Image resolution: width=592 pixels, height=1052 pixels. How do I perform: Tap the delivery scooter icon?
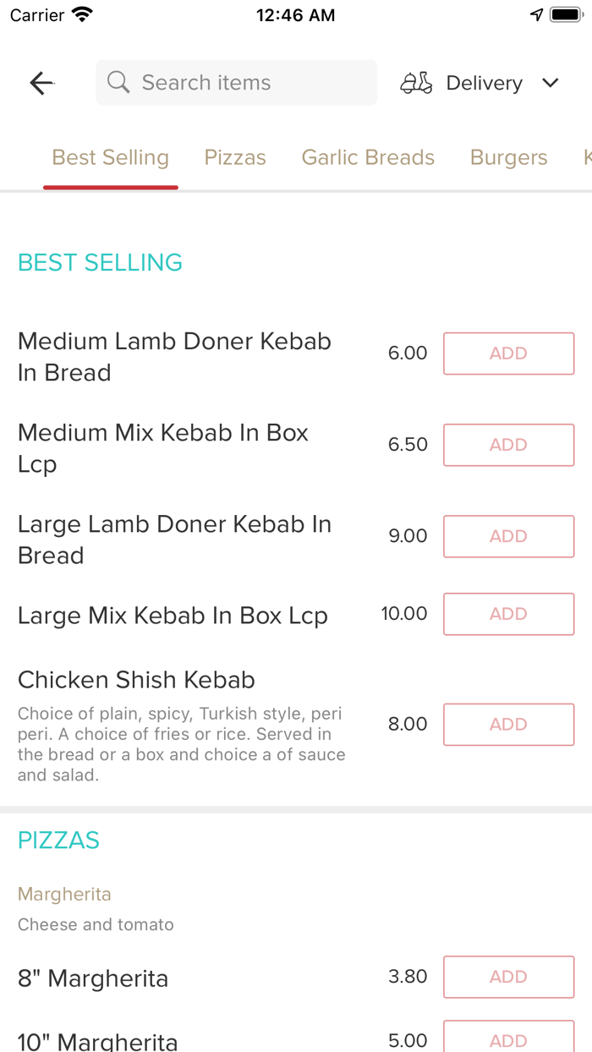tap(416, 83)
